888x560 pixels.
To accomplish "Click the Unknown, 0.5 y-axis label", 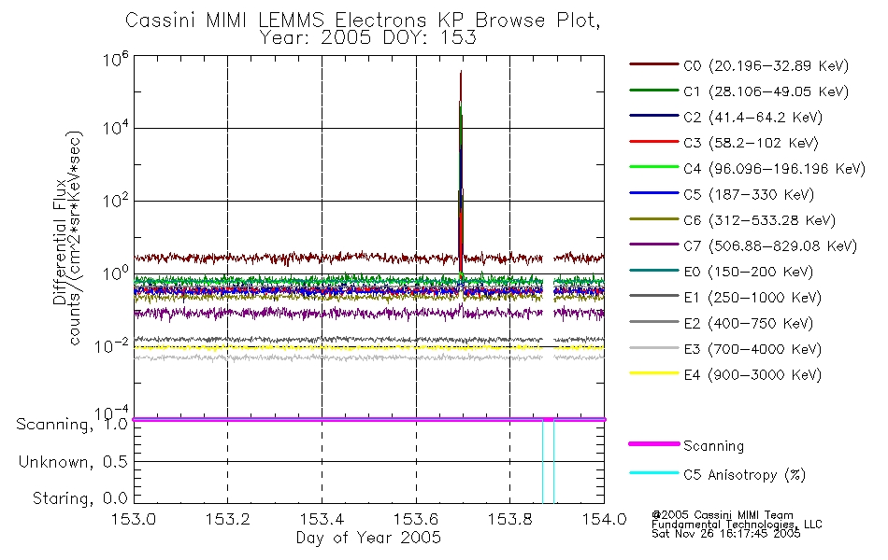I will pyautogui.click(x=73, y=462).
